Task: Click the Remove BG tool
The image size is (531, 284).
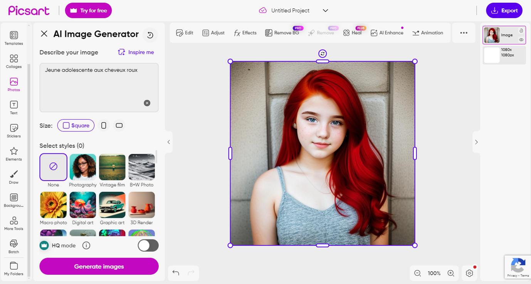Action: [x=283, y=33]
